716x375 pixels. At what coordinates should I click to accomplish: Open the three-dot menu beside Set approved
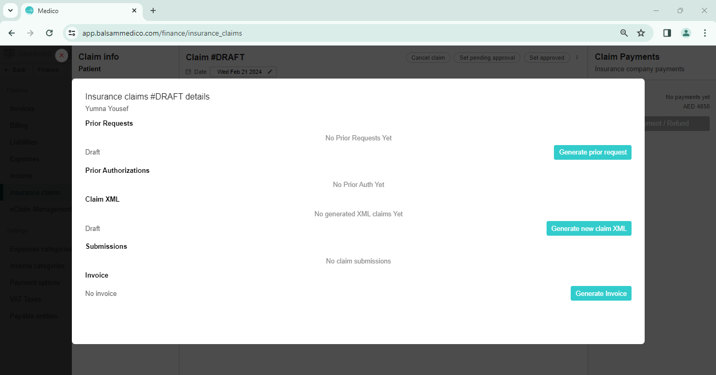[576, 58]
